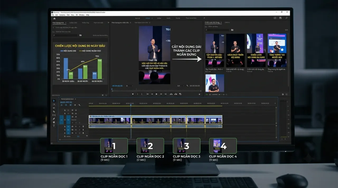Select TẬP CHUYÊN SÂU thumbnail

pyautogui.click(x=215, y=50)
